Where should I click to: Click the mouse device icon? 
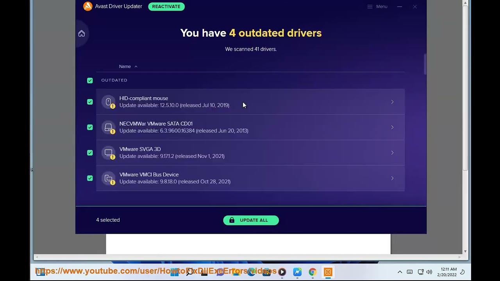pyautogui.click(x=108, y=102)
